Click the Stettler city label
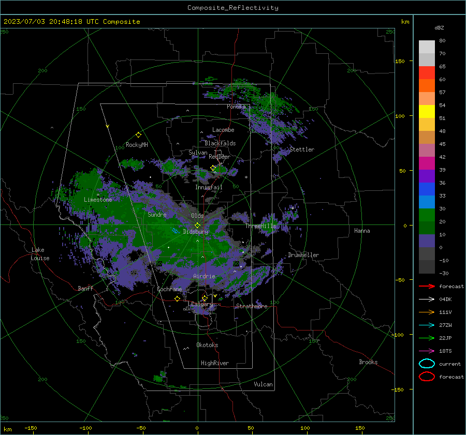The height and width of the screenshot is (435, 466). tap(302, 149)
